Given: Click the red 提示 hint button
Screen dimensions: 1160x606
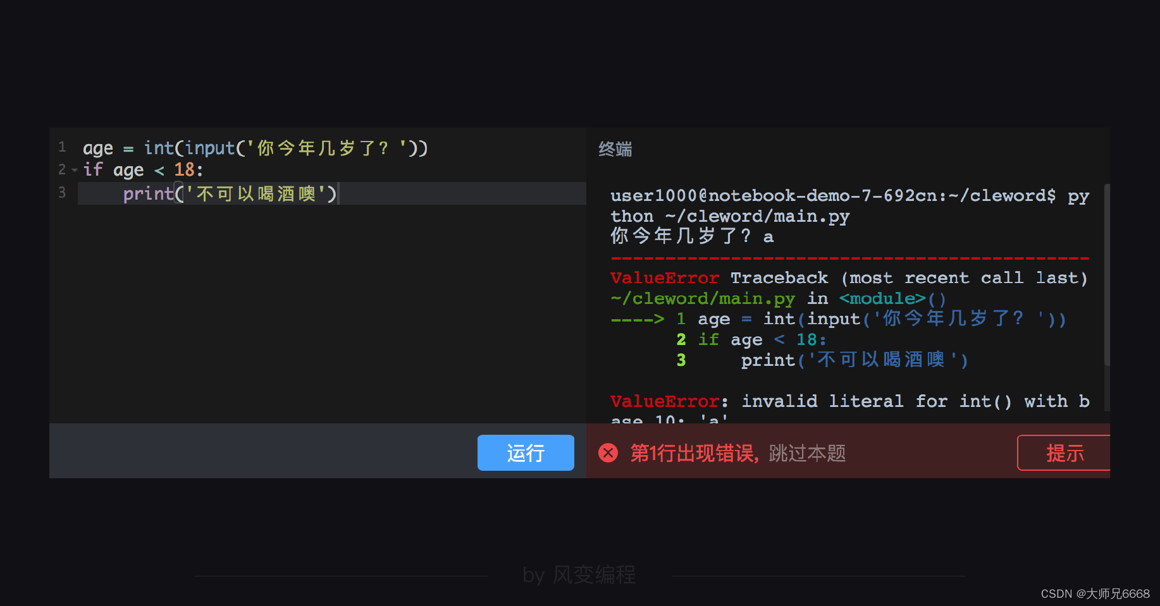Looking at the screenshot, I should tap(1064, 452).
